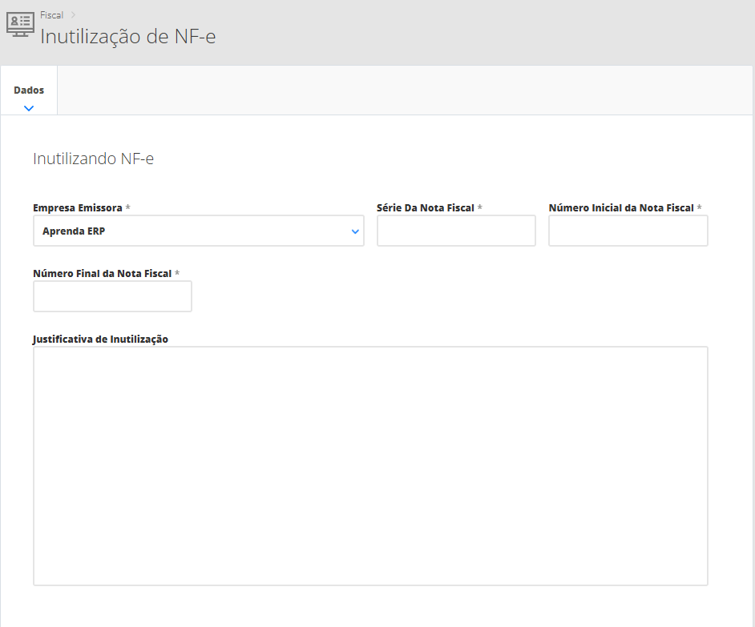
Task: Open the Fiscal breadcrumb link
Action: point(51,15)
